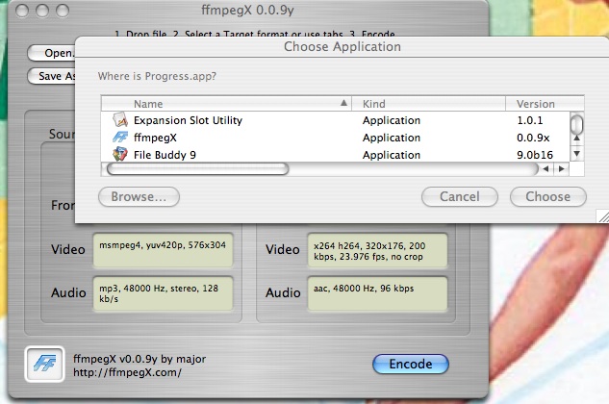609x404 pixels.
Task: Cancel the Choose Application dialog
Action: [x=460, y=196]
